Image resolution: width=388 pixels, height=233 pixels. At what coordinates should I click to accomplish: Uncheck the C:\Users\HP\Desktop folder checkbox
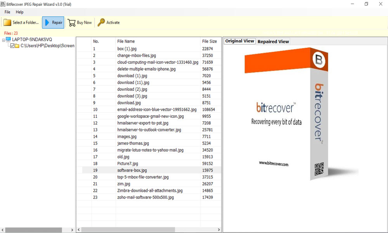(12, 46)
